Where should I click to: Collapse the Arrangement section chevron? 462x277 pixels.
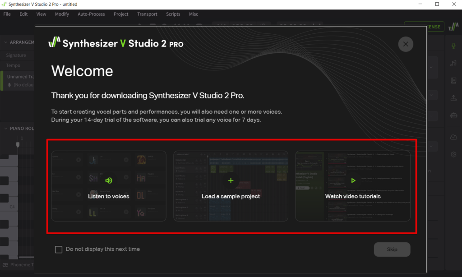tap(5, 42)
